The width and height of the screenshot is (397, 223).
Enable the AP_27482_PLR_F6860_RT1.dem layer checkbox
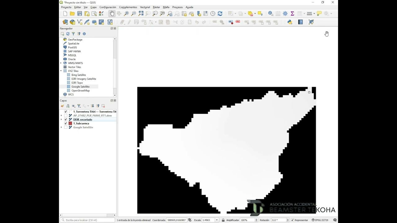[x=65, y=116]
